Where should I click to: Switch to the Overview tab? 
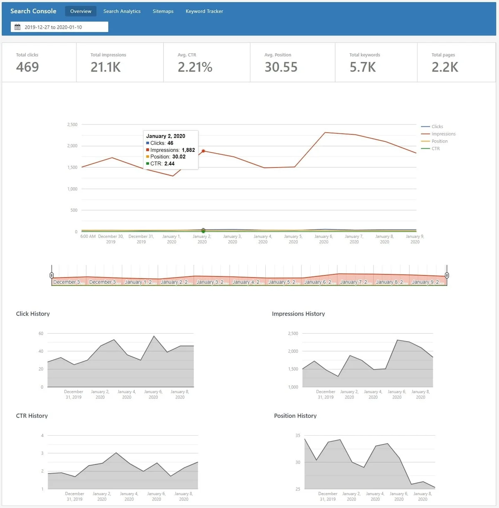point(81,11)
